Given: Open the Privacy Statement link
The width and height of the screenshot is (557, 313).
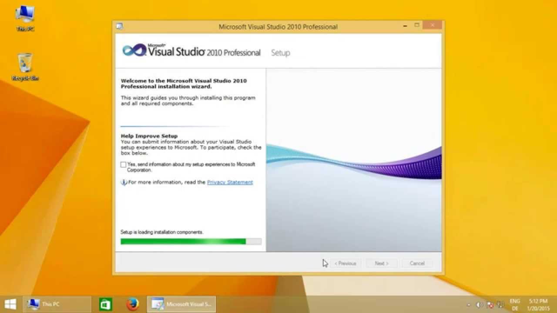Looking at the screenshot, I should 230,182.
